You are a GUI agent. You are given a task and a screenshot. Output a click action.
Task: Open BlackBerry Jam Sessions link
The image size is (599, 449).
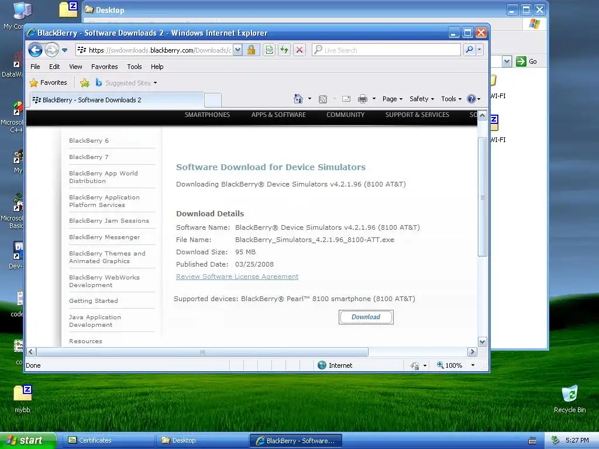pyautogui.click(x=109, y=220)
